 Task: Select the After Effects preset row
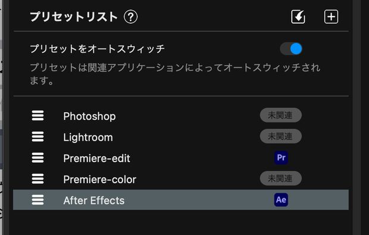181,200
